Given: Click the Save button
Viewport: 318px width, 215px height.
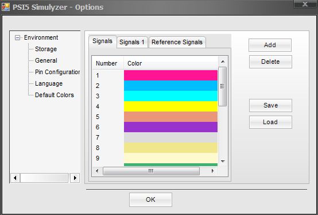Looking at the screenshot, I should (x=270, y=105).
